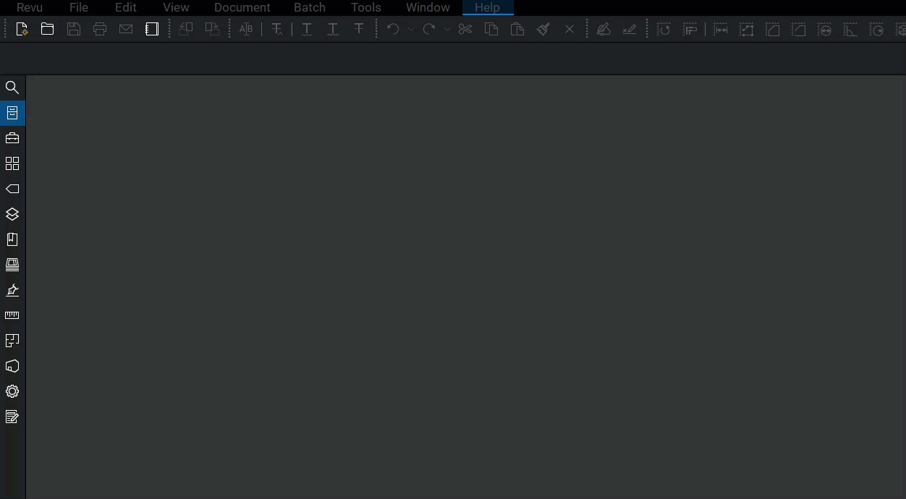Copy selection using copy icon
The width and height of the screenshot is (906, 499).
coord(491,30)
